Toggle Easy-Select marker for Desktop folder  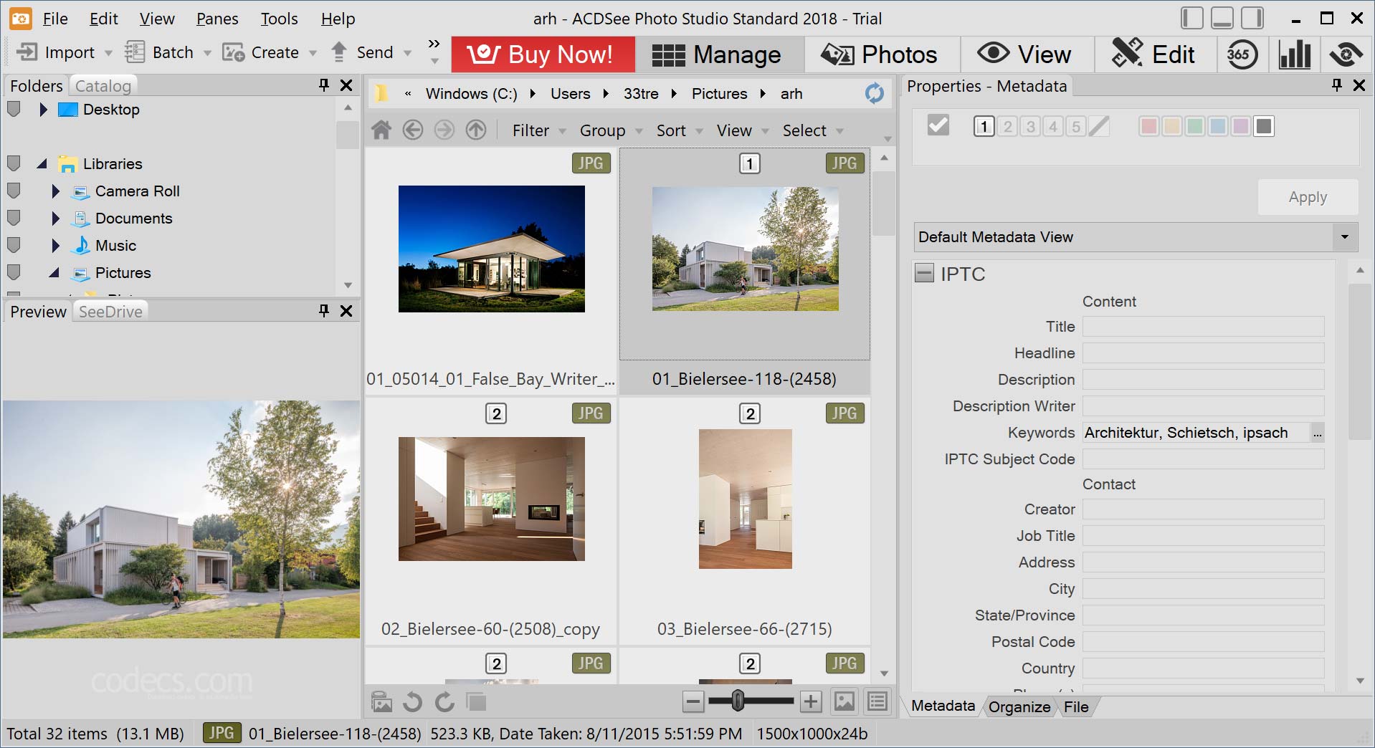click(x=14, y=110)
